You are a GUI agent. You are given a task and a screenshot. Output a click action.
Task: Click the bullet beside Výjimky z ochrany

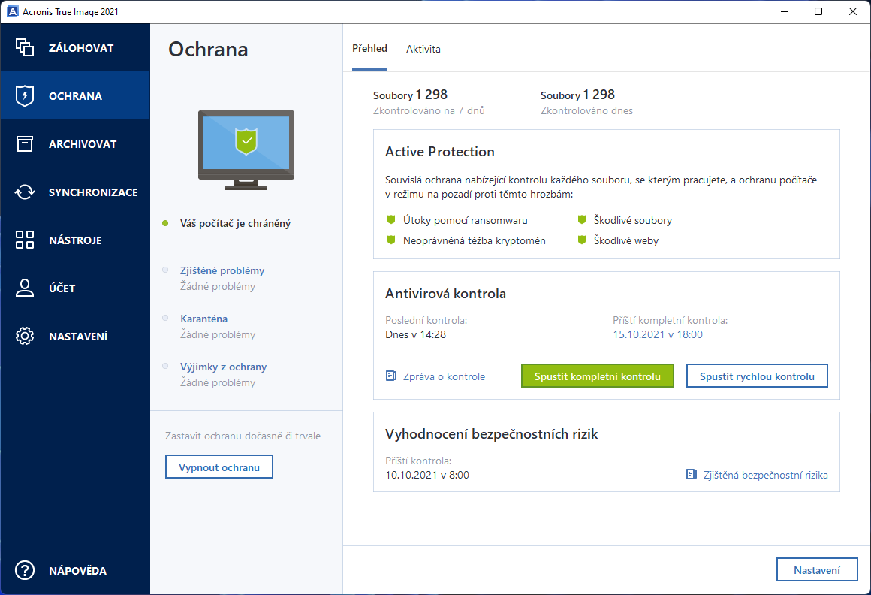pos(165,366)
